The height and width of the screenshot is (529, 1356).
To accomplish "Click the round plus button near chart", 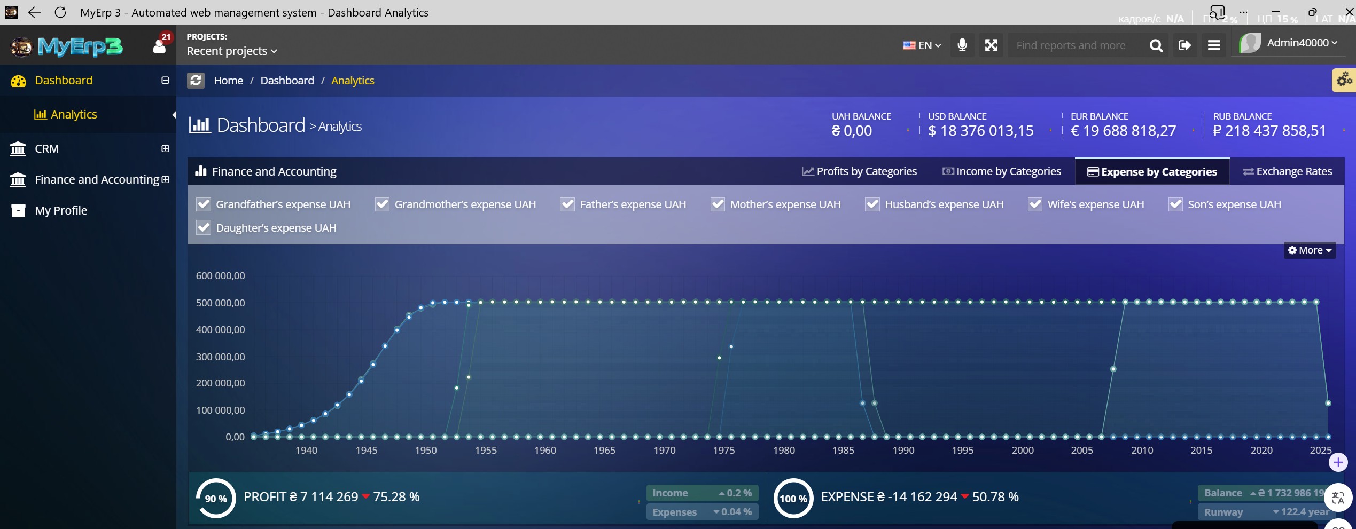I will click(x=1338, y=462).
